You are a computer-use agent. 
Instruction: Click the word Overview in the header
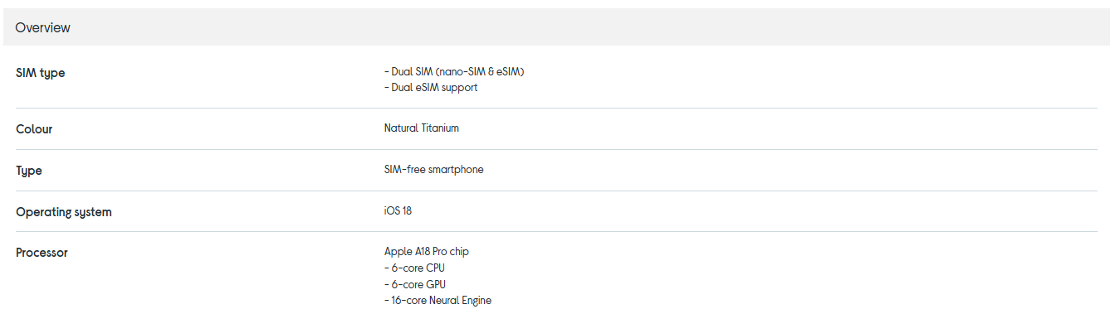42,27
